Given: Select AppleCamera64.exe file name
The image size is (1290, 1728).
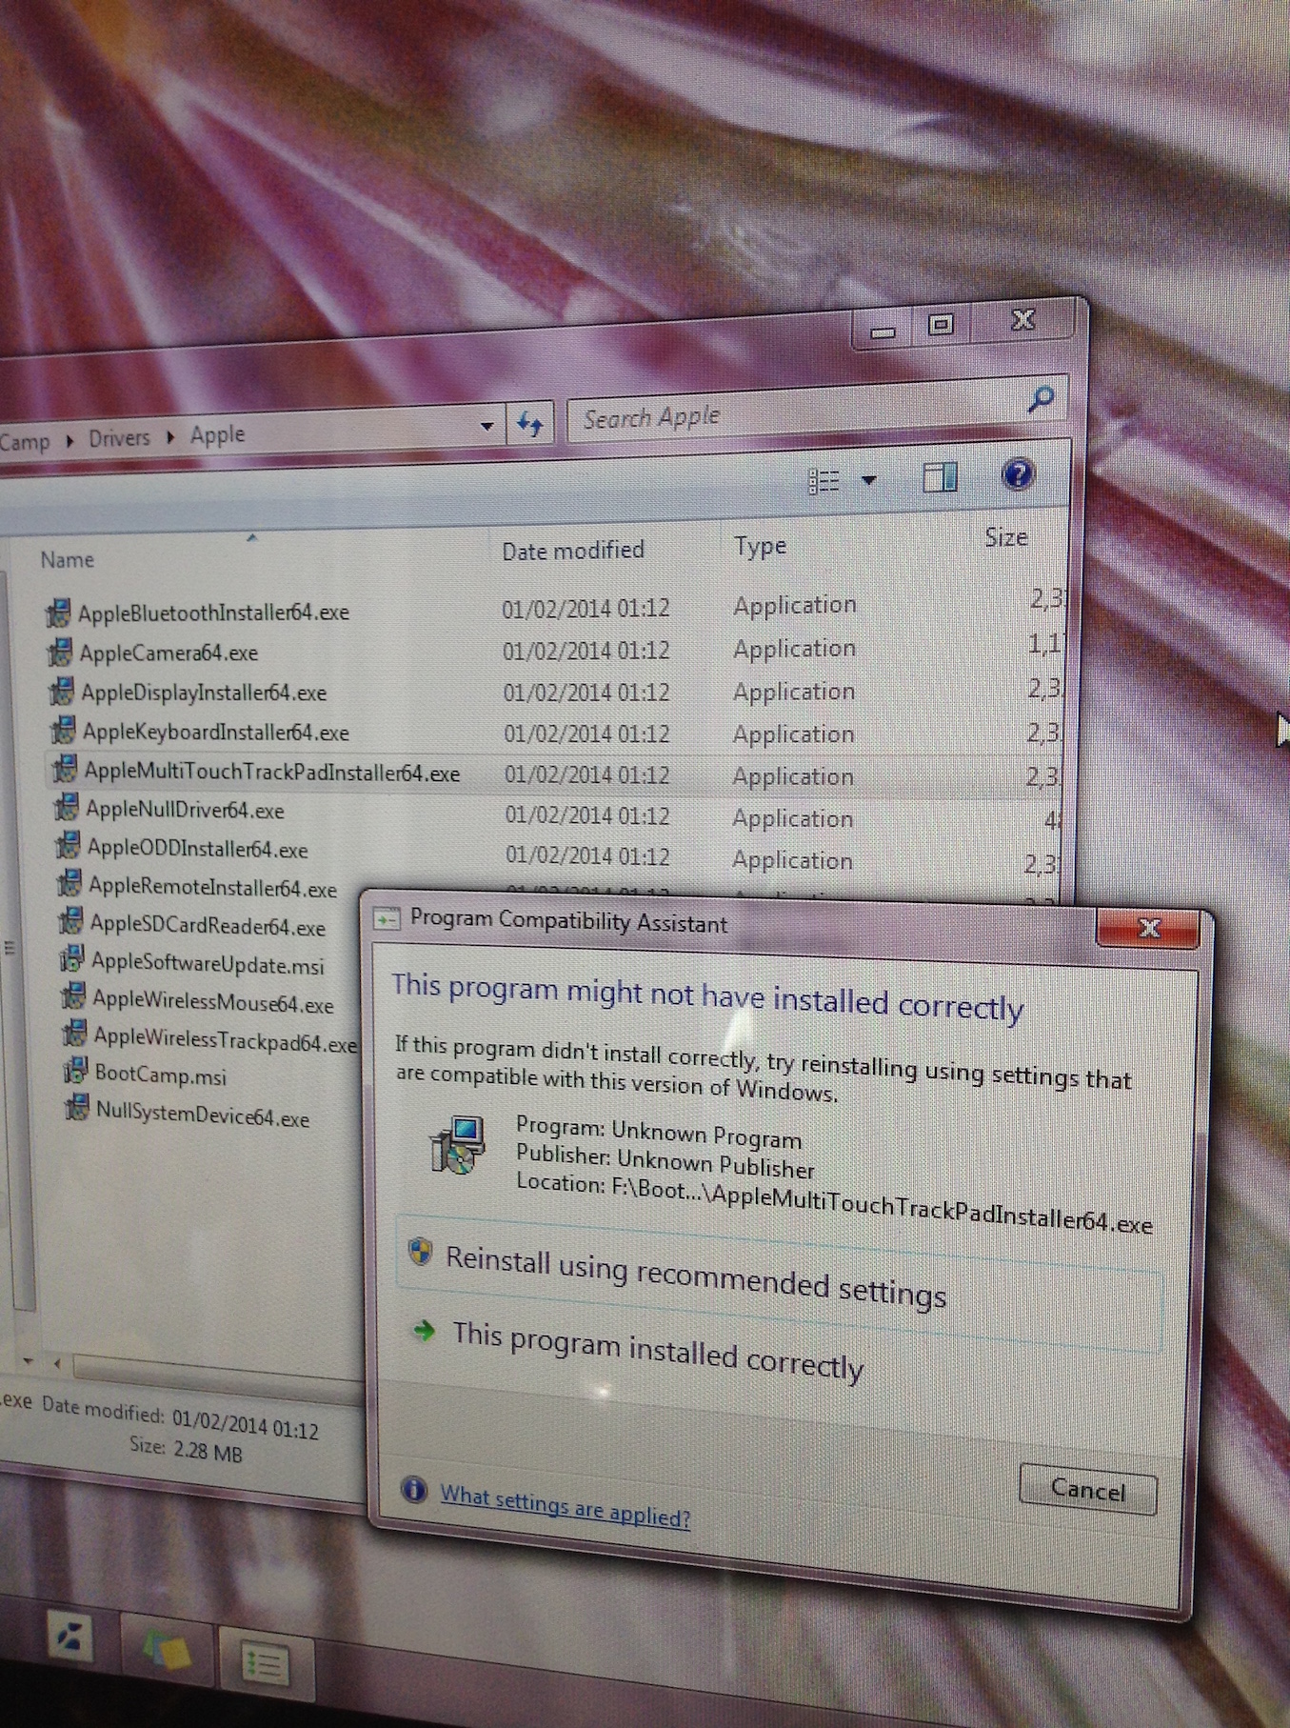Looking at the screenshot, I should (169, 653).
